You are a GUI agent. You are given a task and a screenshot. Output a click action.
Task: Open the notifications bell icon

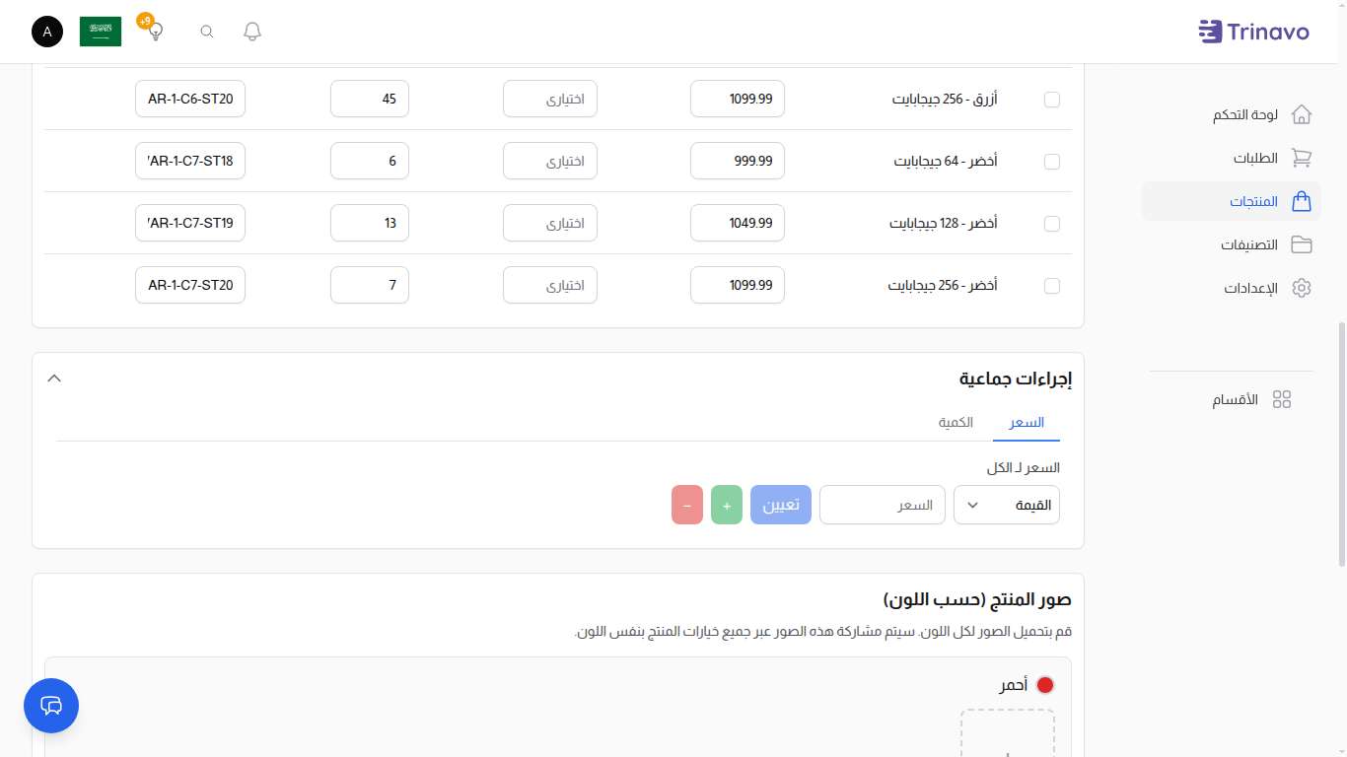pyautogui.click(x=251, y=31)
